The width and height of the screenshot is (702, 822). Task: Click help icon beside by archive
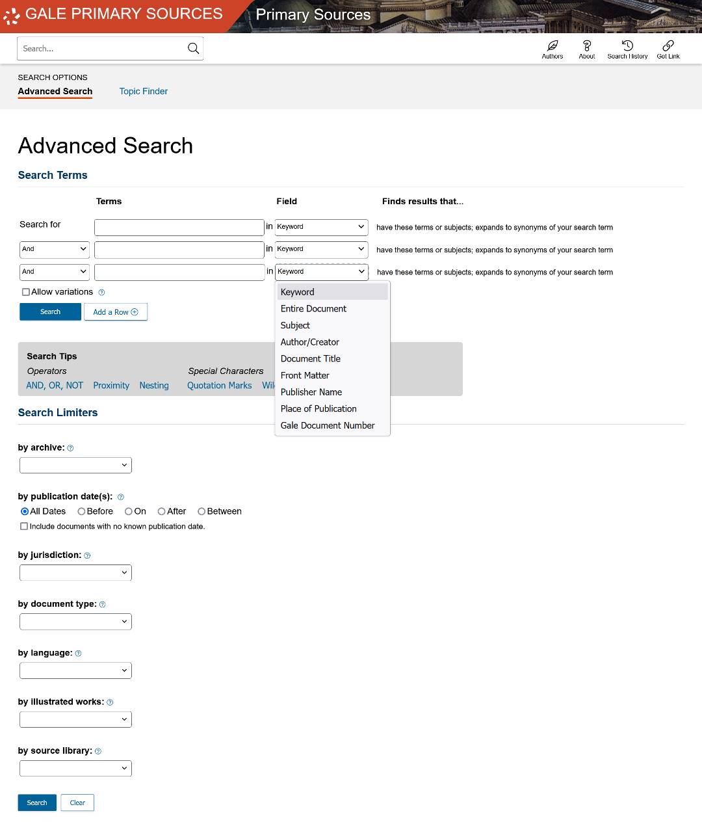point(70,448)
